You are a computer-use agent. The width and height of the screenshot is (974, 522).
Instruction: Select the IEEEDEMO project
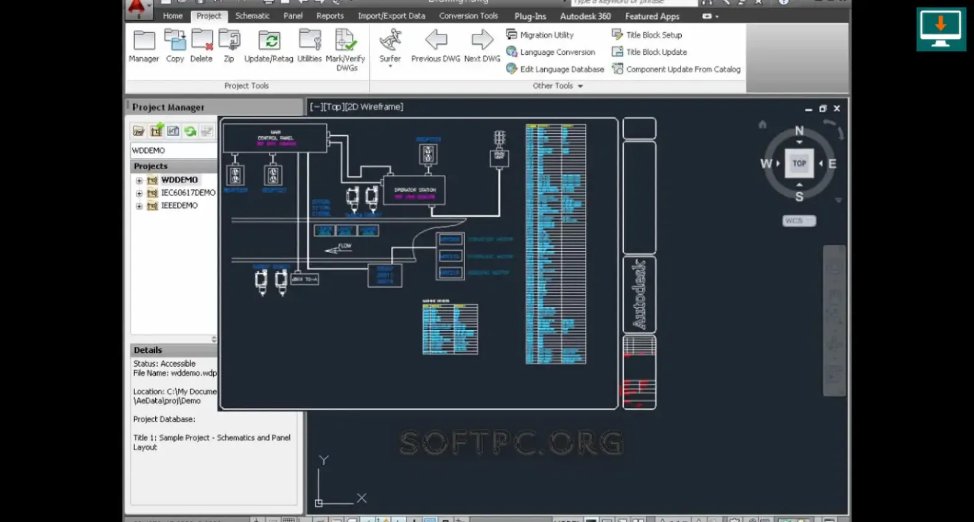pos(179,206)
